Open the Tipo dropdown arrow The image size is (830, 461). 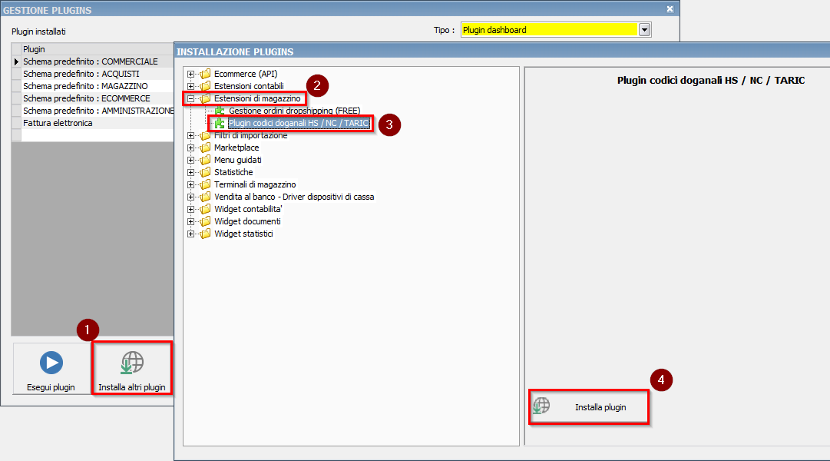click(645, 30)
